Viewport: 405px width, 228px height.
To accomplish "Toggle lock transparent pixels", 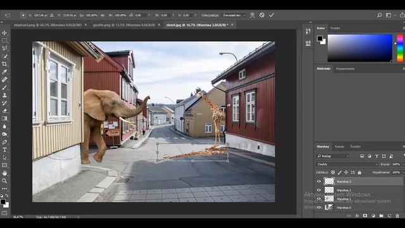I will (x=333, y=172).
